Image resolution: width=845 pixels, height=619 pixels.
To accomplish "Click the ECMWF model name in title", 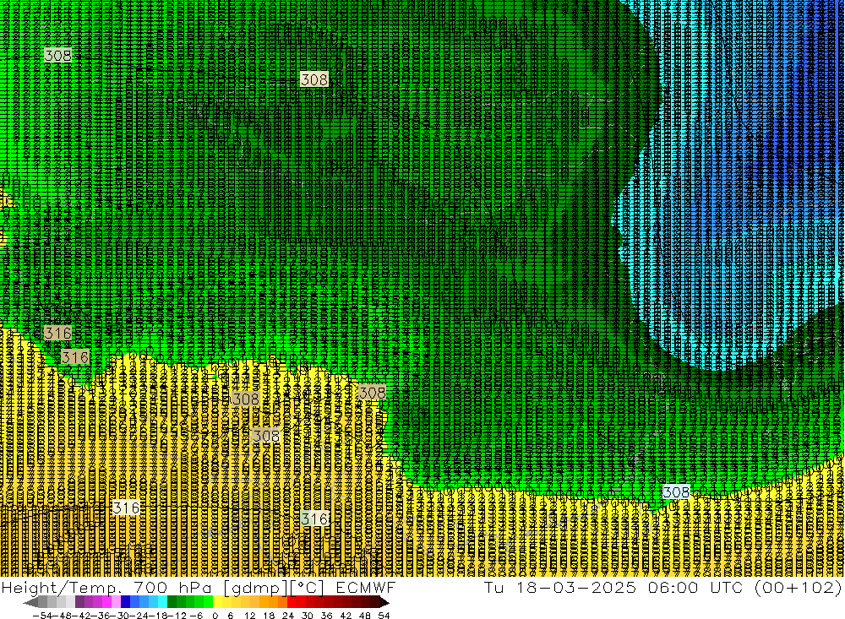I will click(366, 587).
